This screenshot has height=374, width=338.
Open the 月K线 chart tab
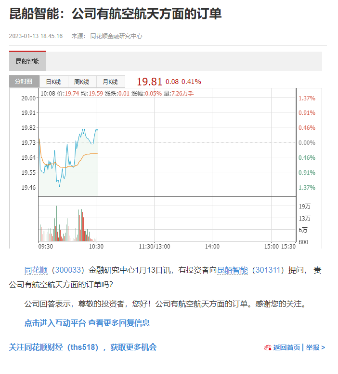tap(110, 82)
